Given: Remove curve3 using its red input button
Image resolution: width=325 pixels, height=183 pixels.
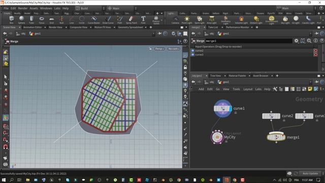Looking at the screenshot, I should 315,54.
